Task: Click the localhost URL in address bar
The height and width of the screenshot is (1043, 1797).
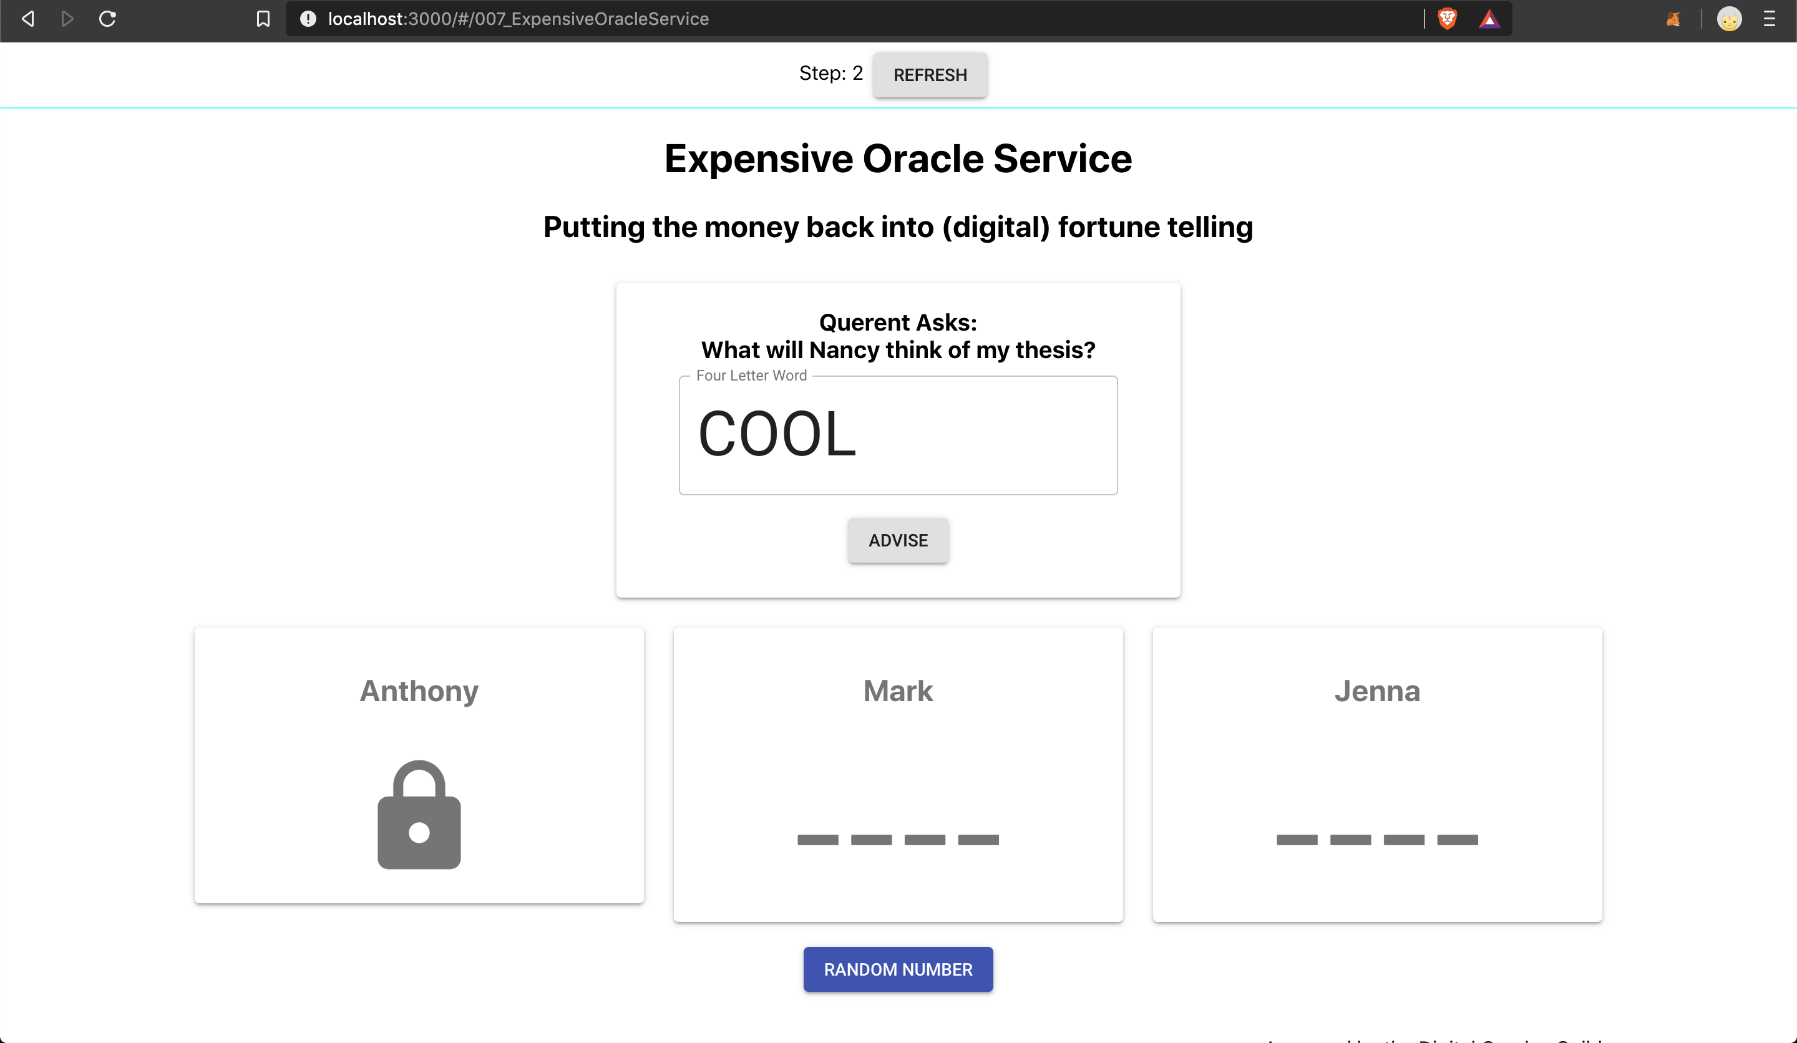Action: tap(518, 19)
